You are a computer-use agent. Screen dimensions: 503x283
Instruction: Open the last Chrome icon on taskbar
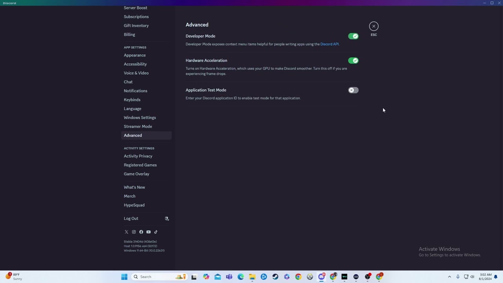[x=379, y=277]
